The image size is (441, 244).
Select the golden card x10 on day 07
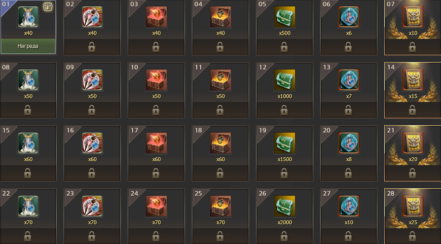(x=413, y=17)
